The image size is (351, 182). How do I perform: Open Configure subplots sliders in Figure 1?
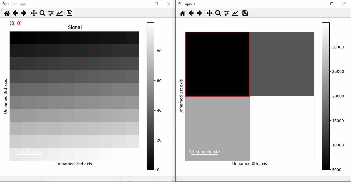[x=227, y=13]
